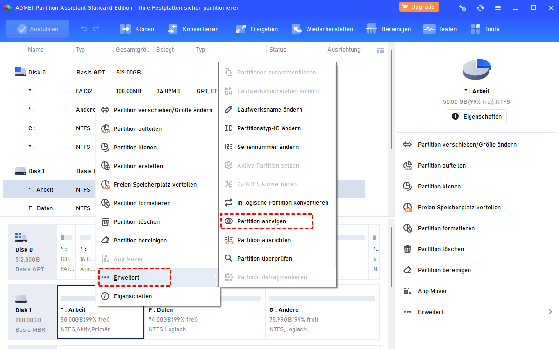Select Partition ausrichten in submenu
Screen dimensions: 559x349
[x=278, y=240]
